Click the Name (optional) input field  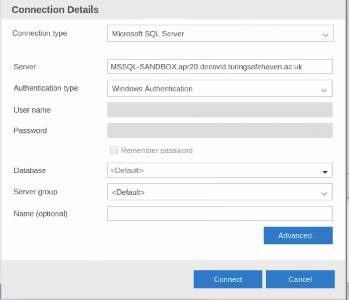[220, 214]
